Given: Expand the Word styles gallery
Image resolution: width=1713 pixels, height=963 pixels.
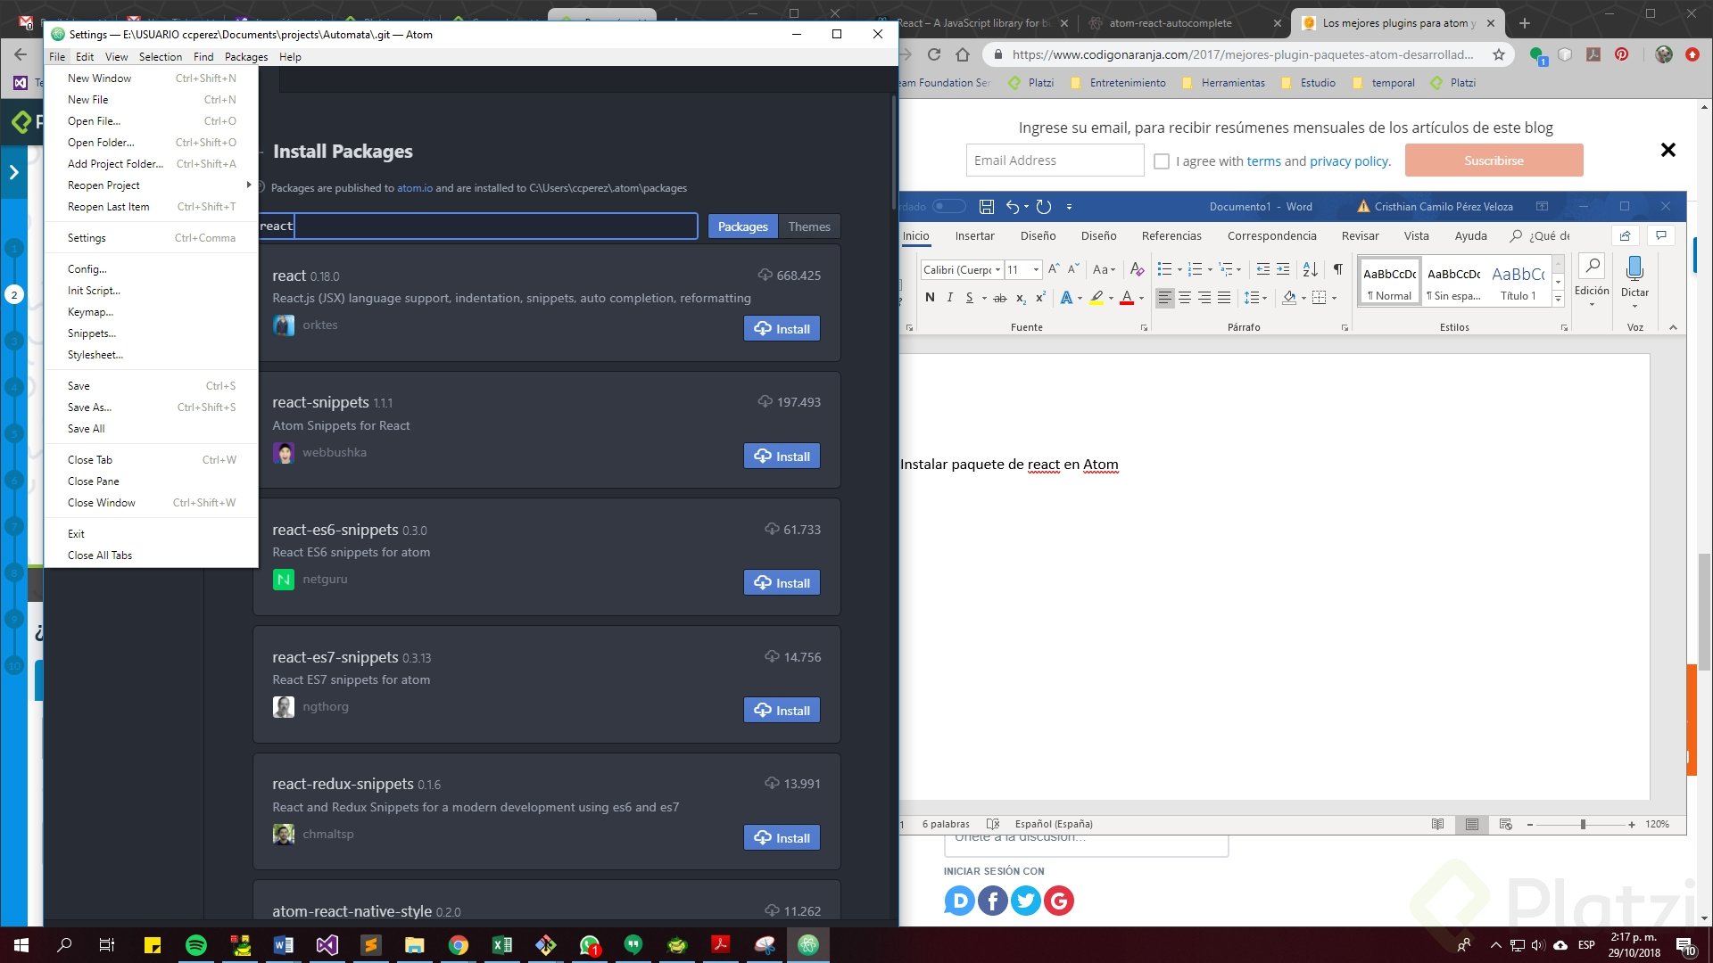Looking at the screenshot, I should pos(1559,300).
